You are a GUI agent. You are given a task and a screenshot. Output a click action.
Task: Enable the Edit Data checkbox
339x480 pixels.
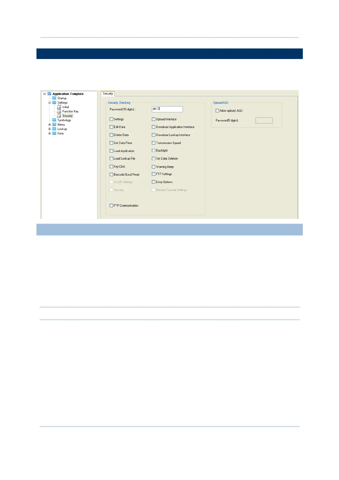tap(111, 127)
